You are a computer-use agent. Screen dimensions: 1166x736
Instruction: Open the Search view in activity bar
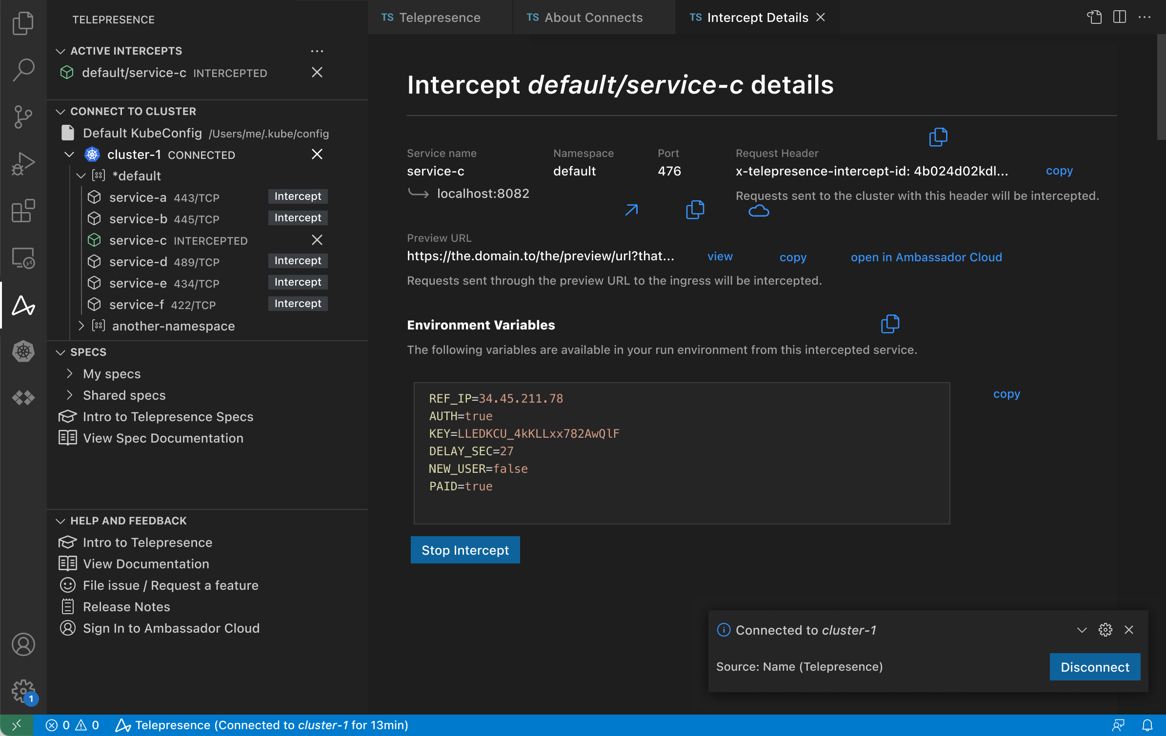(x=23, y=70)
